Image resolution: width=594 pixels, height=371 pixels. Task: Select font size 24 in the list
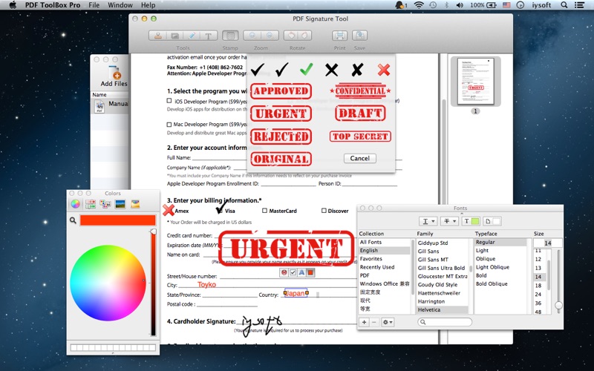pyautogui.click(x=538, y=294)
